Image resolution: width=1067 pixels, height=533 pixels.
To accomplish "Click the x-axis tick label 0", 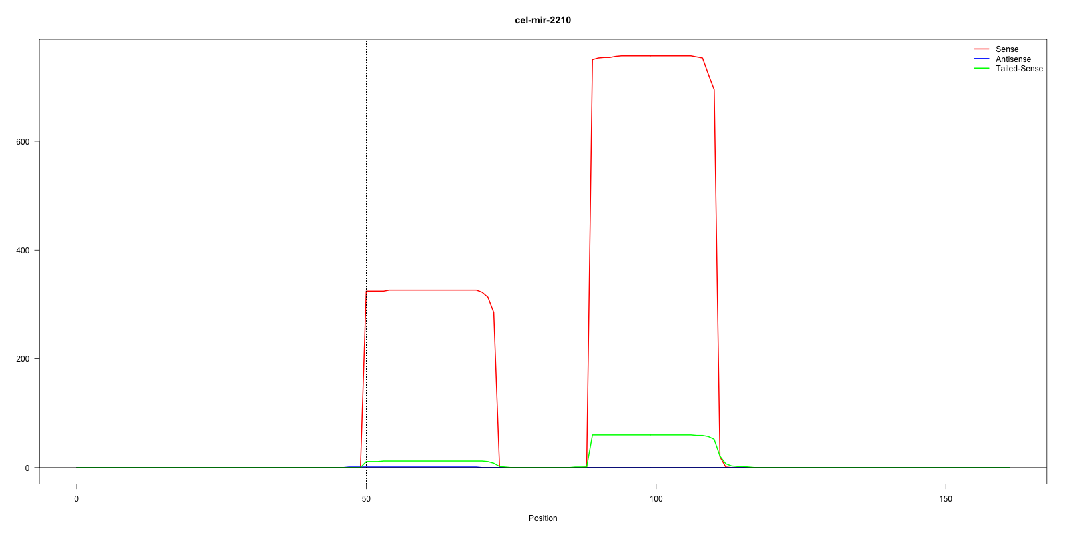I will 77,499.
